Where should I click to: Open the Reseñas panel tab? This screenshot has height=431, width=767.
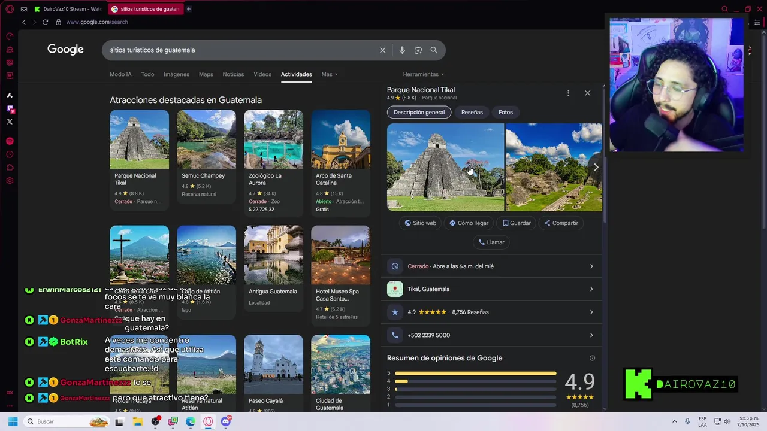(x=472, y=112)
